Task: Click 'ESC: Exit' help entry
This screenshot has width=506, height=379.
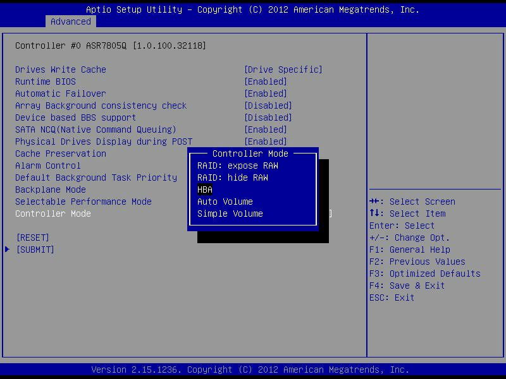Action: click(x=392, y=298)
